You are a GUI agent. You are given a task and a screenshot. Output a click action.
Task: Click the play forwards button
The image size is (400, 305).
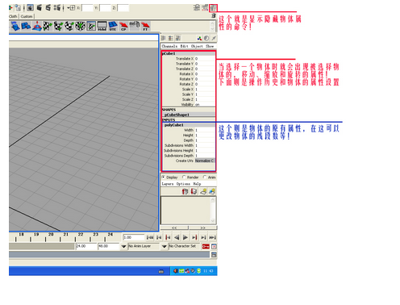click(185, 237)
